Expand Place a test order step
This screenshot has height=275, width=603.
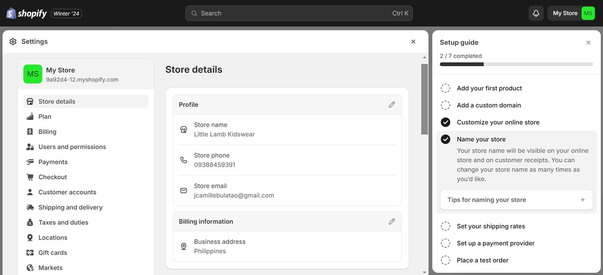tap(483, 260)
